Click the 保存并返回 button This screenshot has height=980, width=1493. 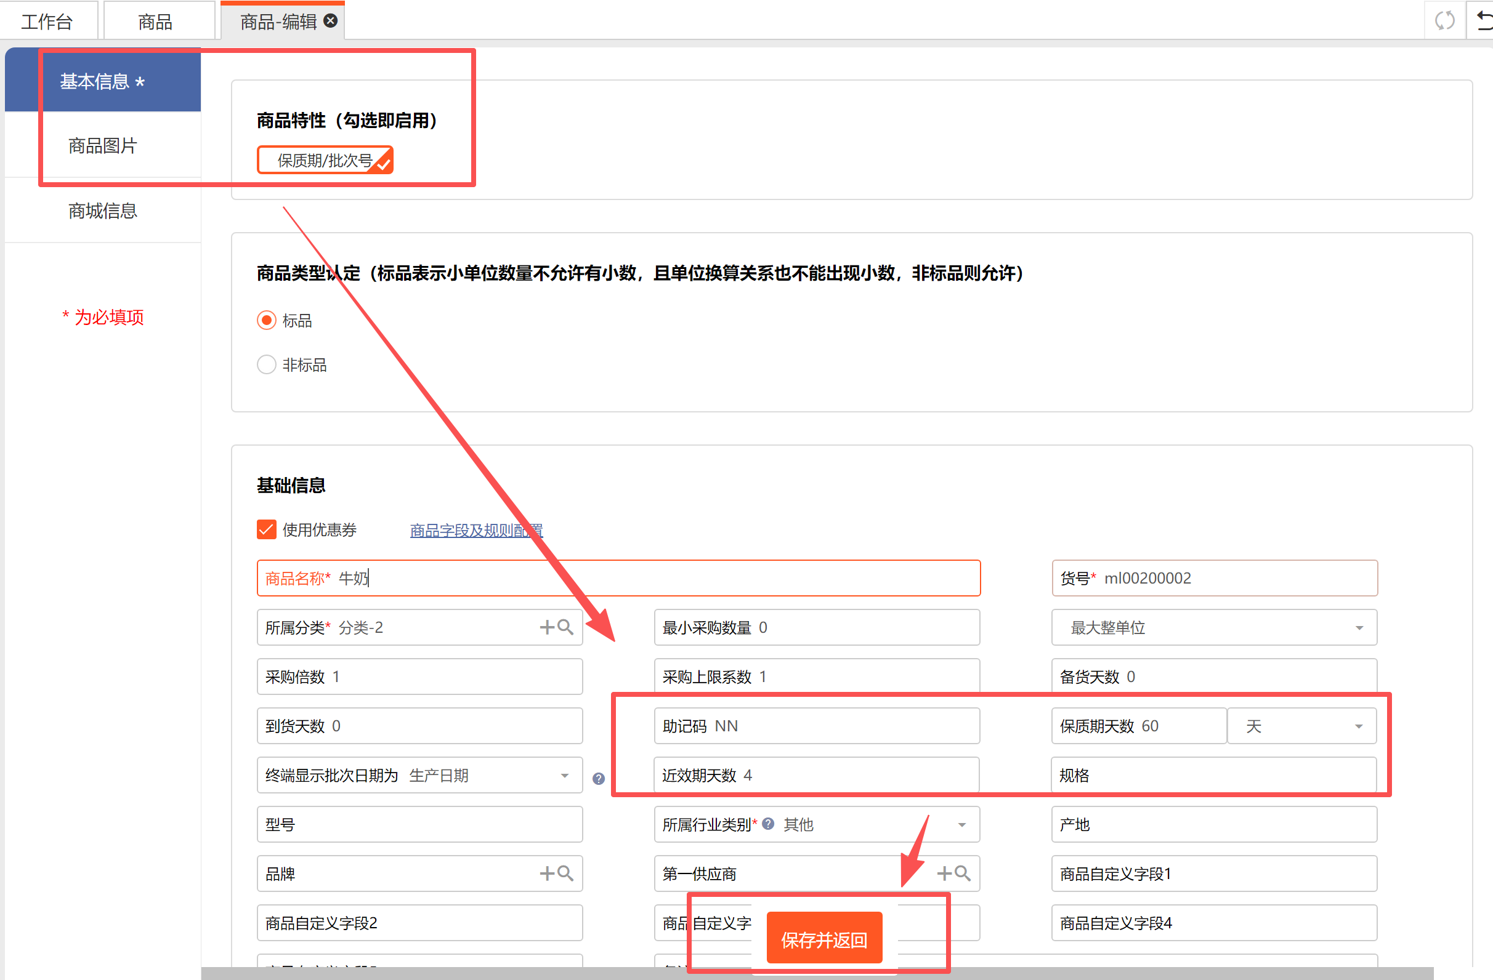click(x=824, y=939)
